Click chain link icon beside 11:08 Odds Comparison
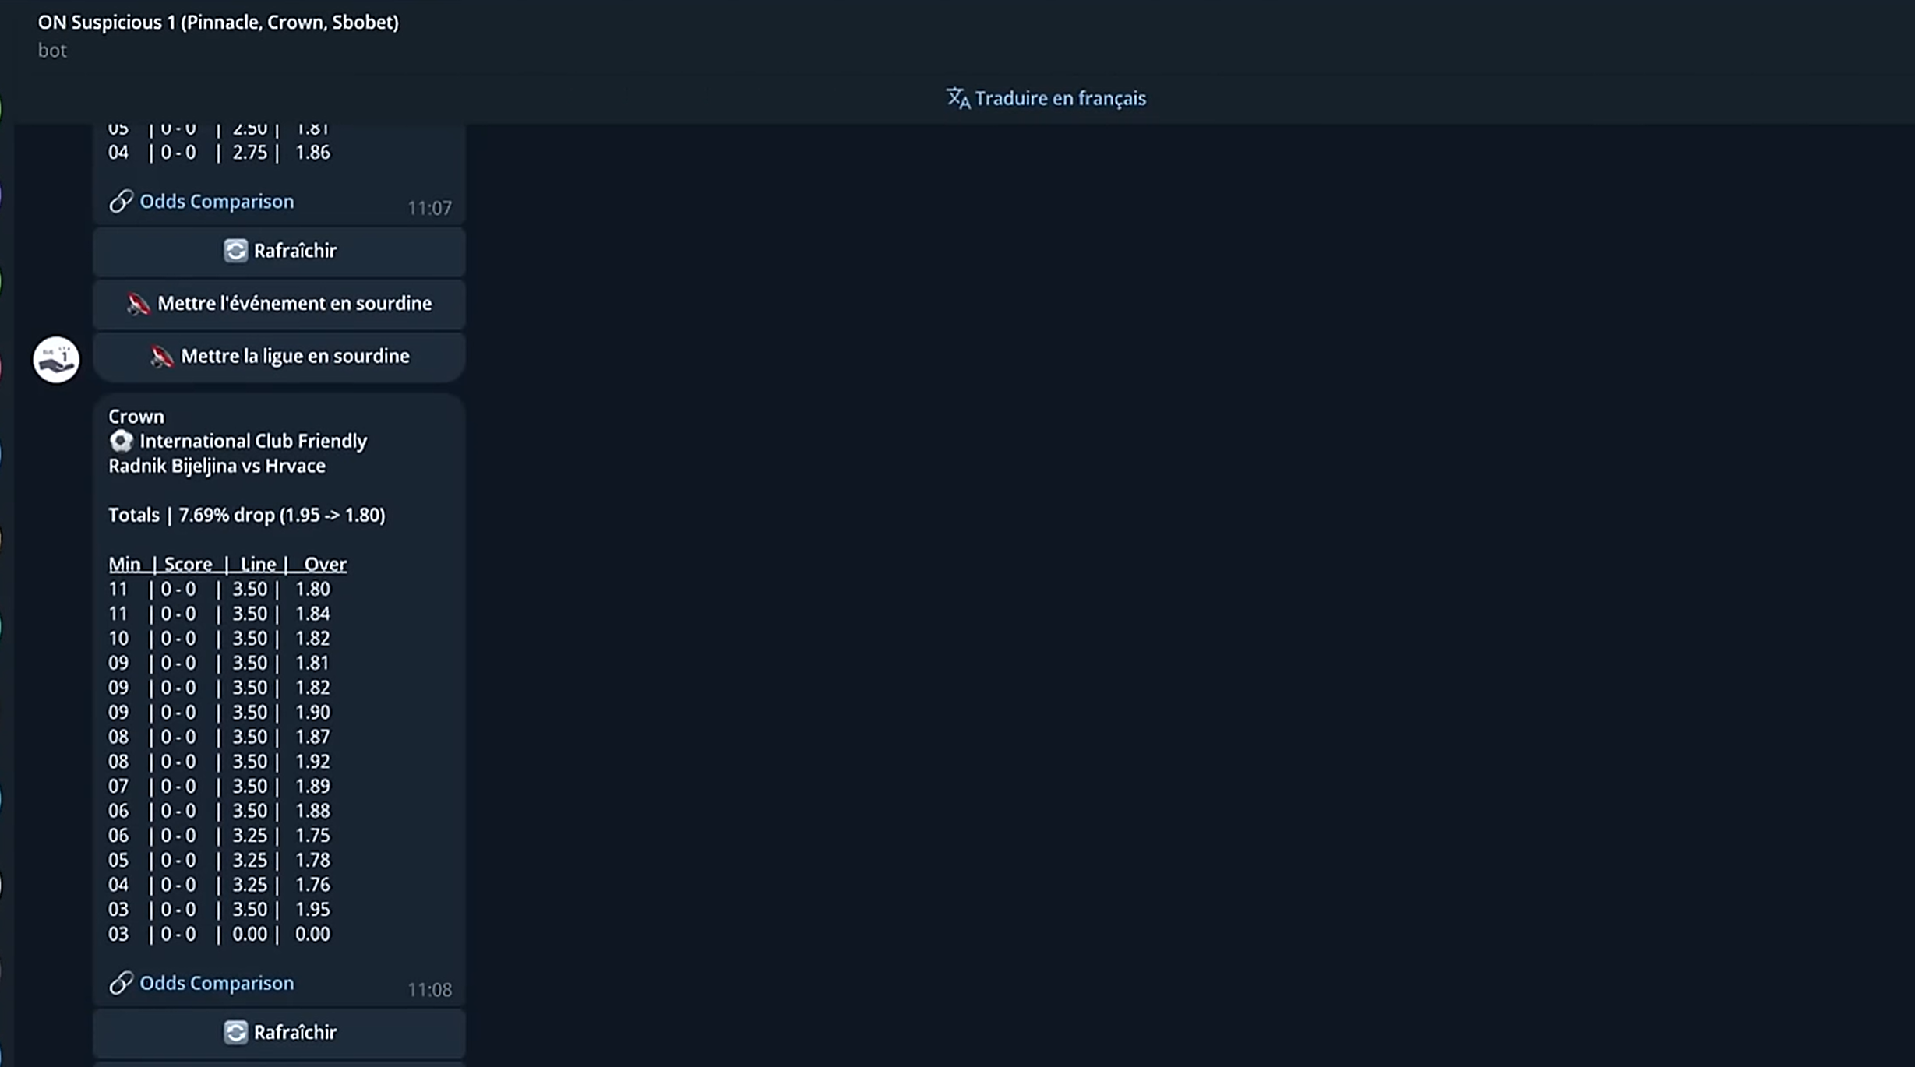This screenshot has height=1067, width=1915. click(x=121, y=983)
